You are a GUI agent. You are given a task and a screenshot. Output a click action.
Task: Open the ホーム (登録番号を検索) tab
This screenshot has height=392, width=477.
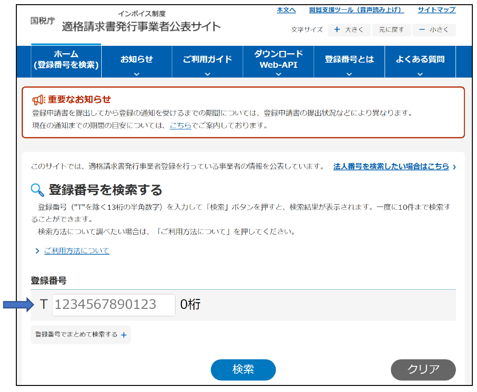coord(66,61)
